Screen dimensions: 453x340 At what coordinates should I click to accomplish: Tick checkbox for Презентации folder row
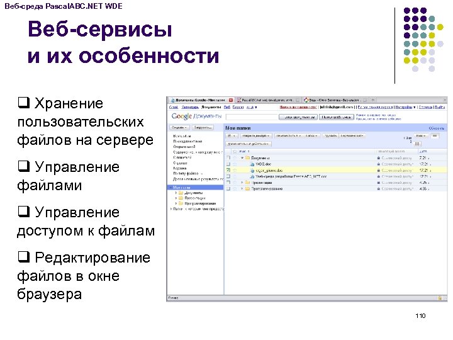(228, 183)
